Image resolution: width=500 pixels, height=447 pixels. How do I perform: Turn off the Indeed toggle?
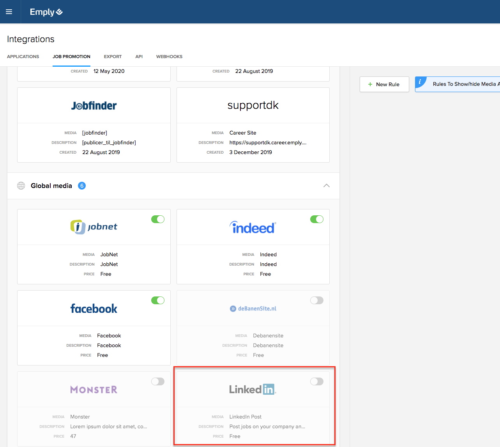[x=317, y=219]
